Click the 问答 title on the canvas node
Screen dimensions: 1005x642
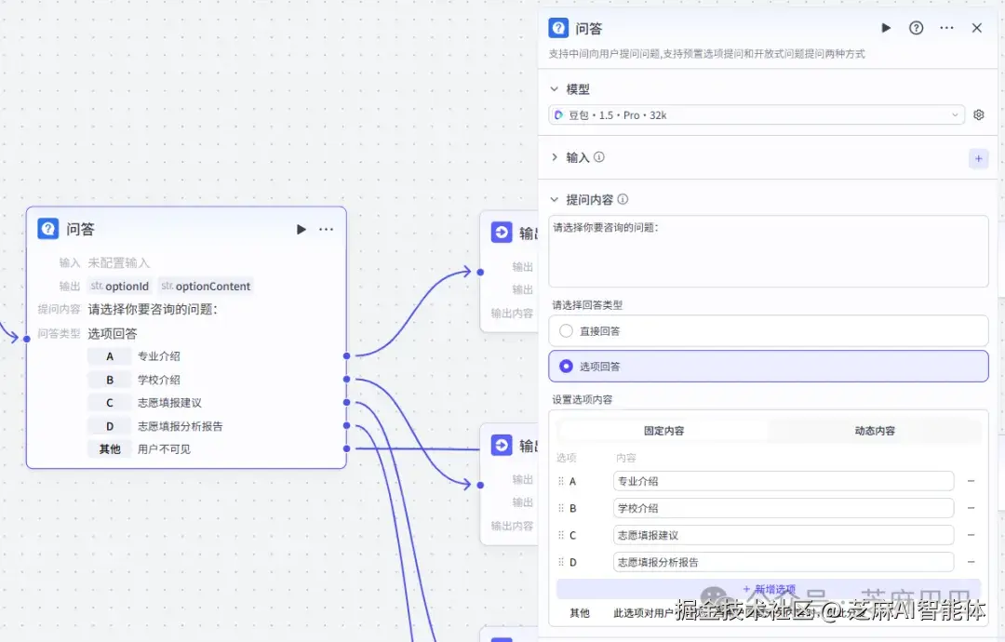(80, 229)
